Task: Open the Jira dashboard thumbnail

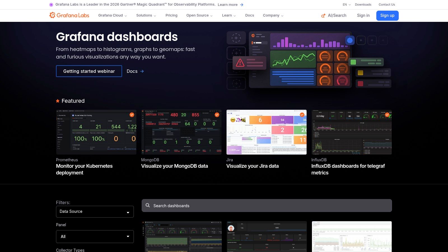Action: [267, 132]
